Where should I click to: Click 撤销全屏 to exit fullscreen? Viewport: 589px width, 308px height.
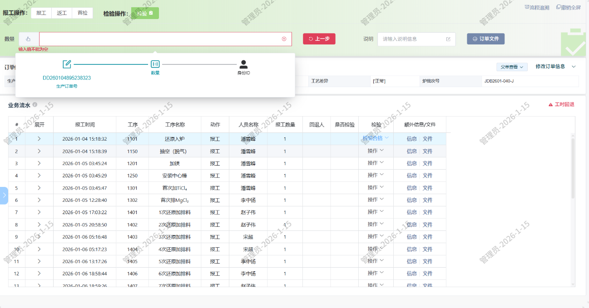click(x=568, y=8)
